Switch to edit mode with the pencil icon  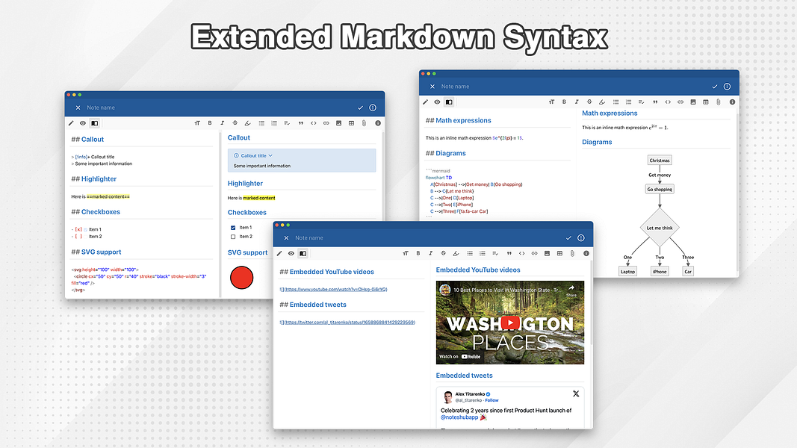tap(279, 253)
